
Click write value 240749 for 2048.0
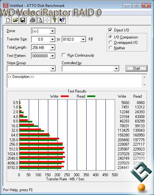[x=123, y=158]
